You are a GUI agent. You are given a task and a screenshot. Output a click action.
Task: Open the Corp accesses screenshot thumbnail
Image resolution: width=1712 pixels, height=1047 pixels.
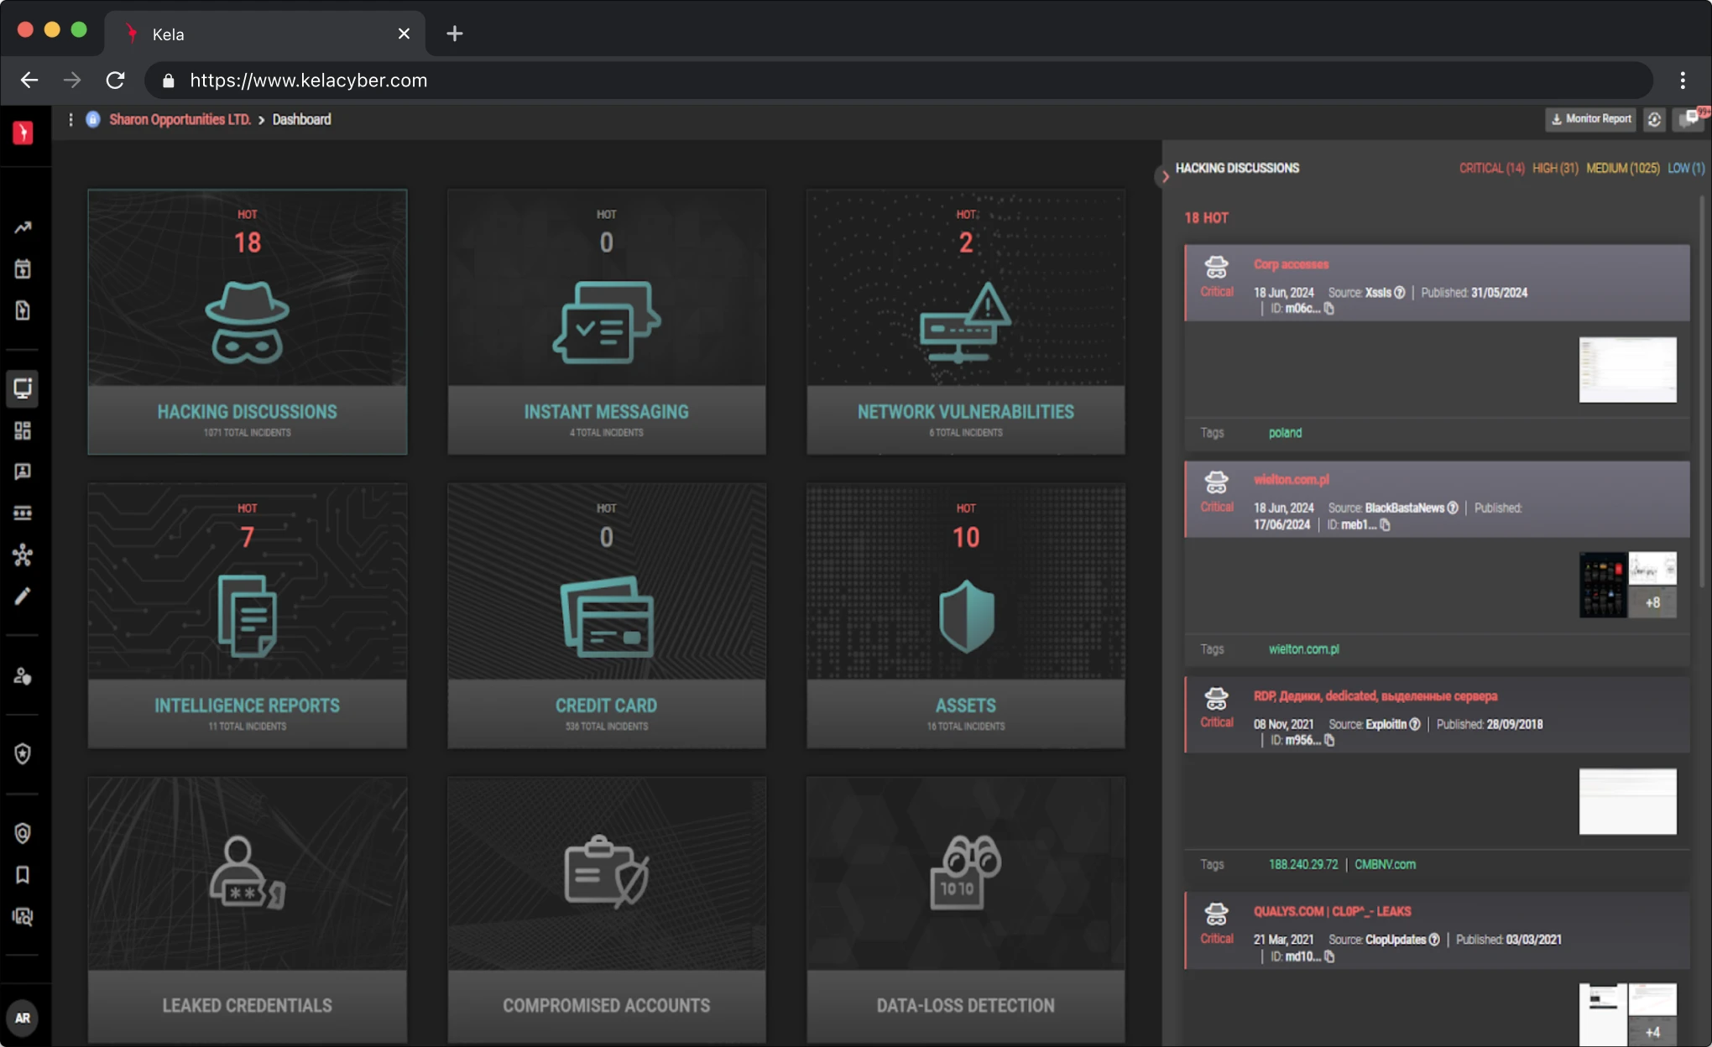(1627, 370)
